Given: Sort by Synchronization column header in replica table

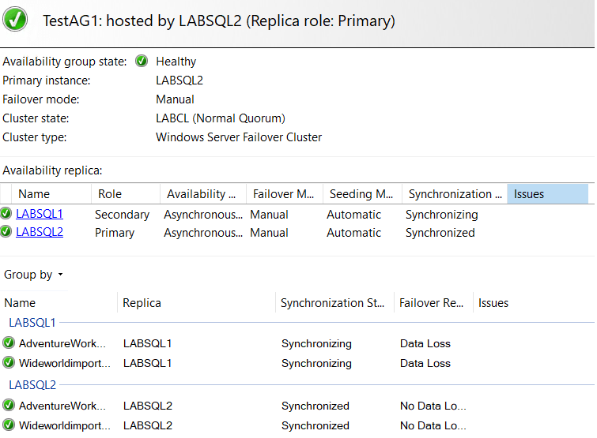Looking at the screenshot, I should click(455, 193).
